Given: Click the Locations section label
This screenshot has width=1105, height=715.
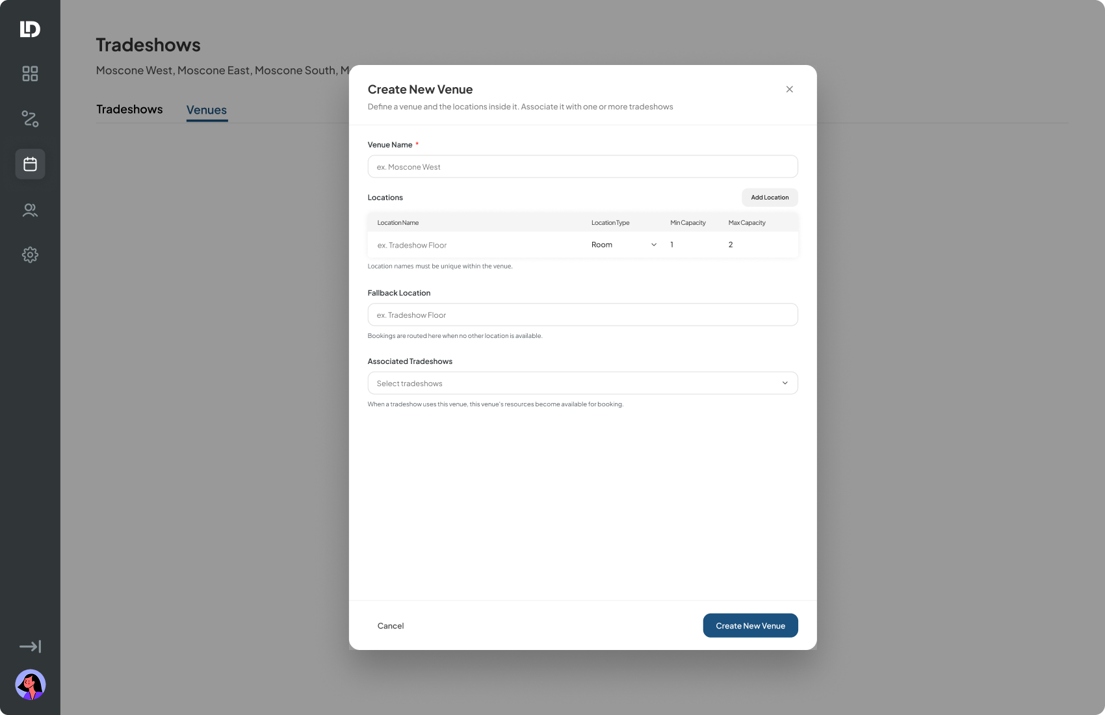Looking at the screenshot, I should (x=385, y=198).
